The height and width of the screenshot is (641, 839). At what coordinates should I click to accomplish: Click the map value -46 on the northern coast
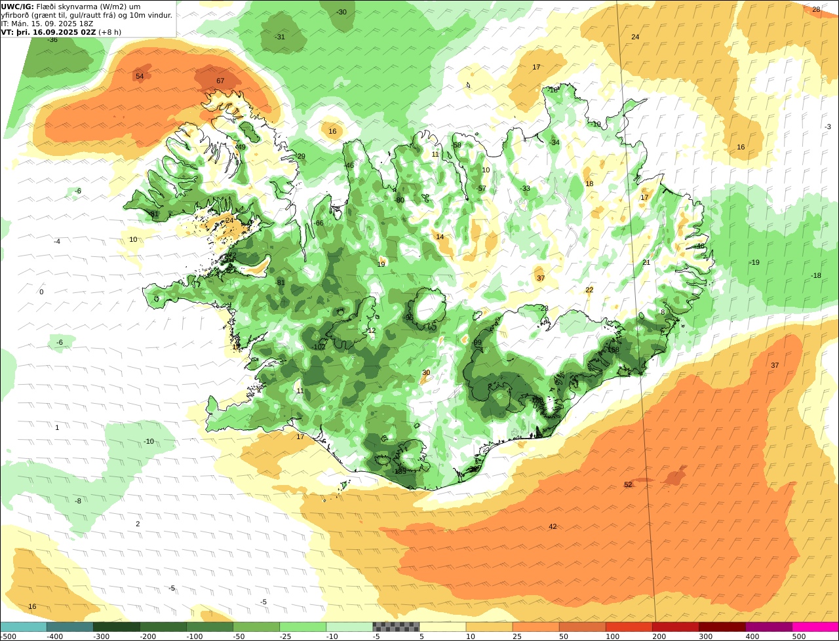pos(349,165)
